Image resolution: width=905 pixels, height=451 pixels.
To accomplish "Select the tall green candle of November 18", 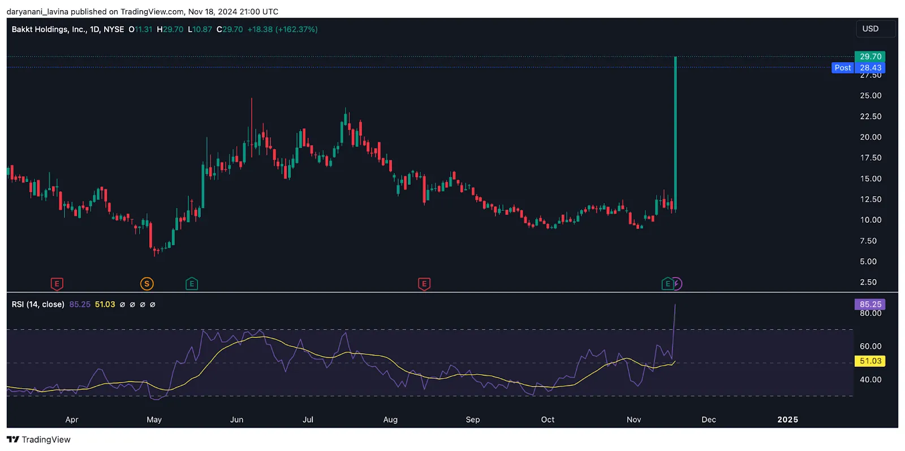I will [x=675, y=133].
